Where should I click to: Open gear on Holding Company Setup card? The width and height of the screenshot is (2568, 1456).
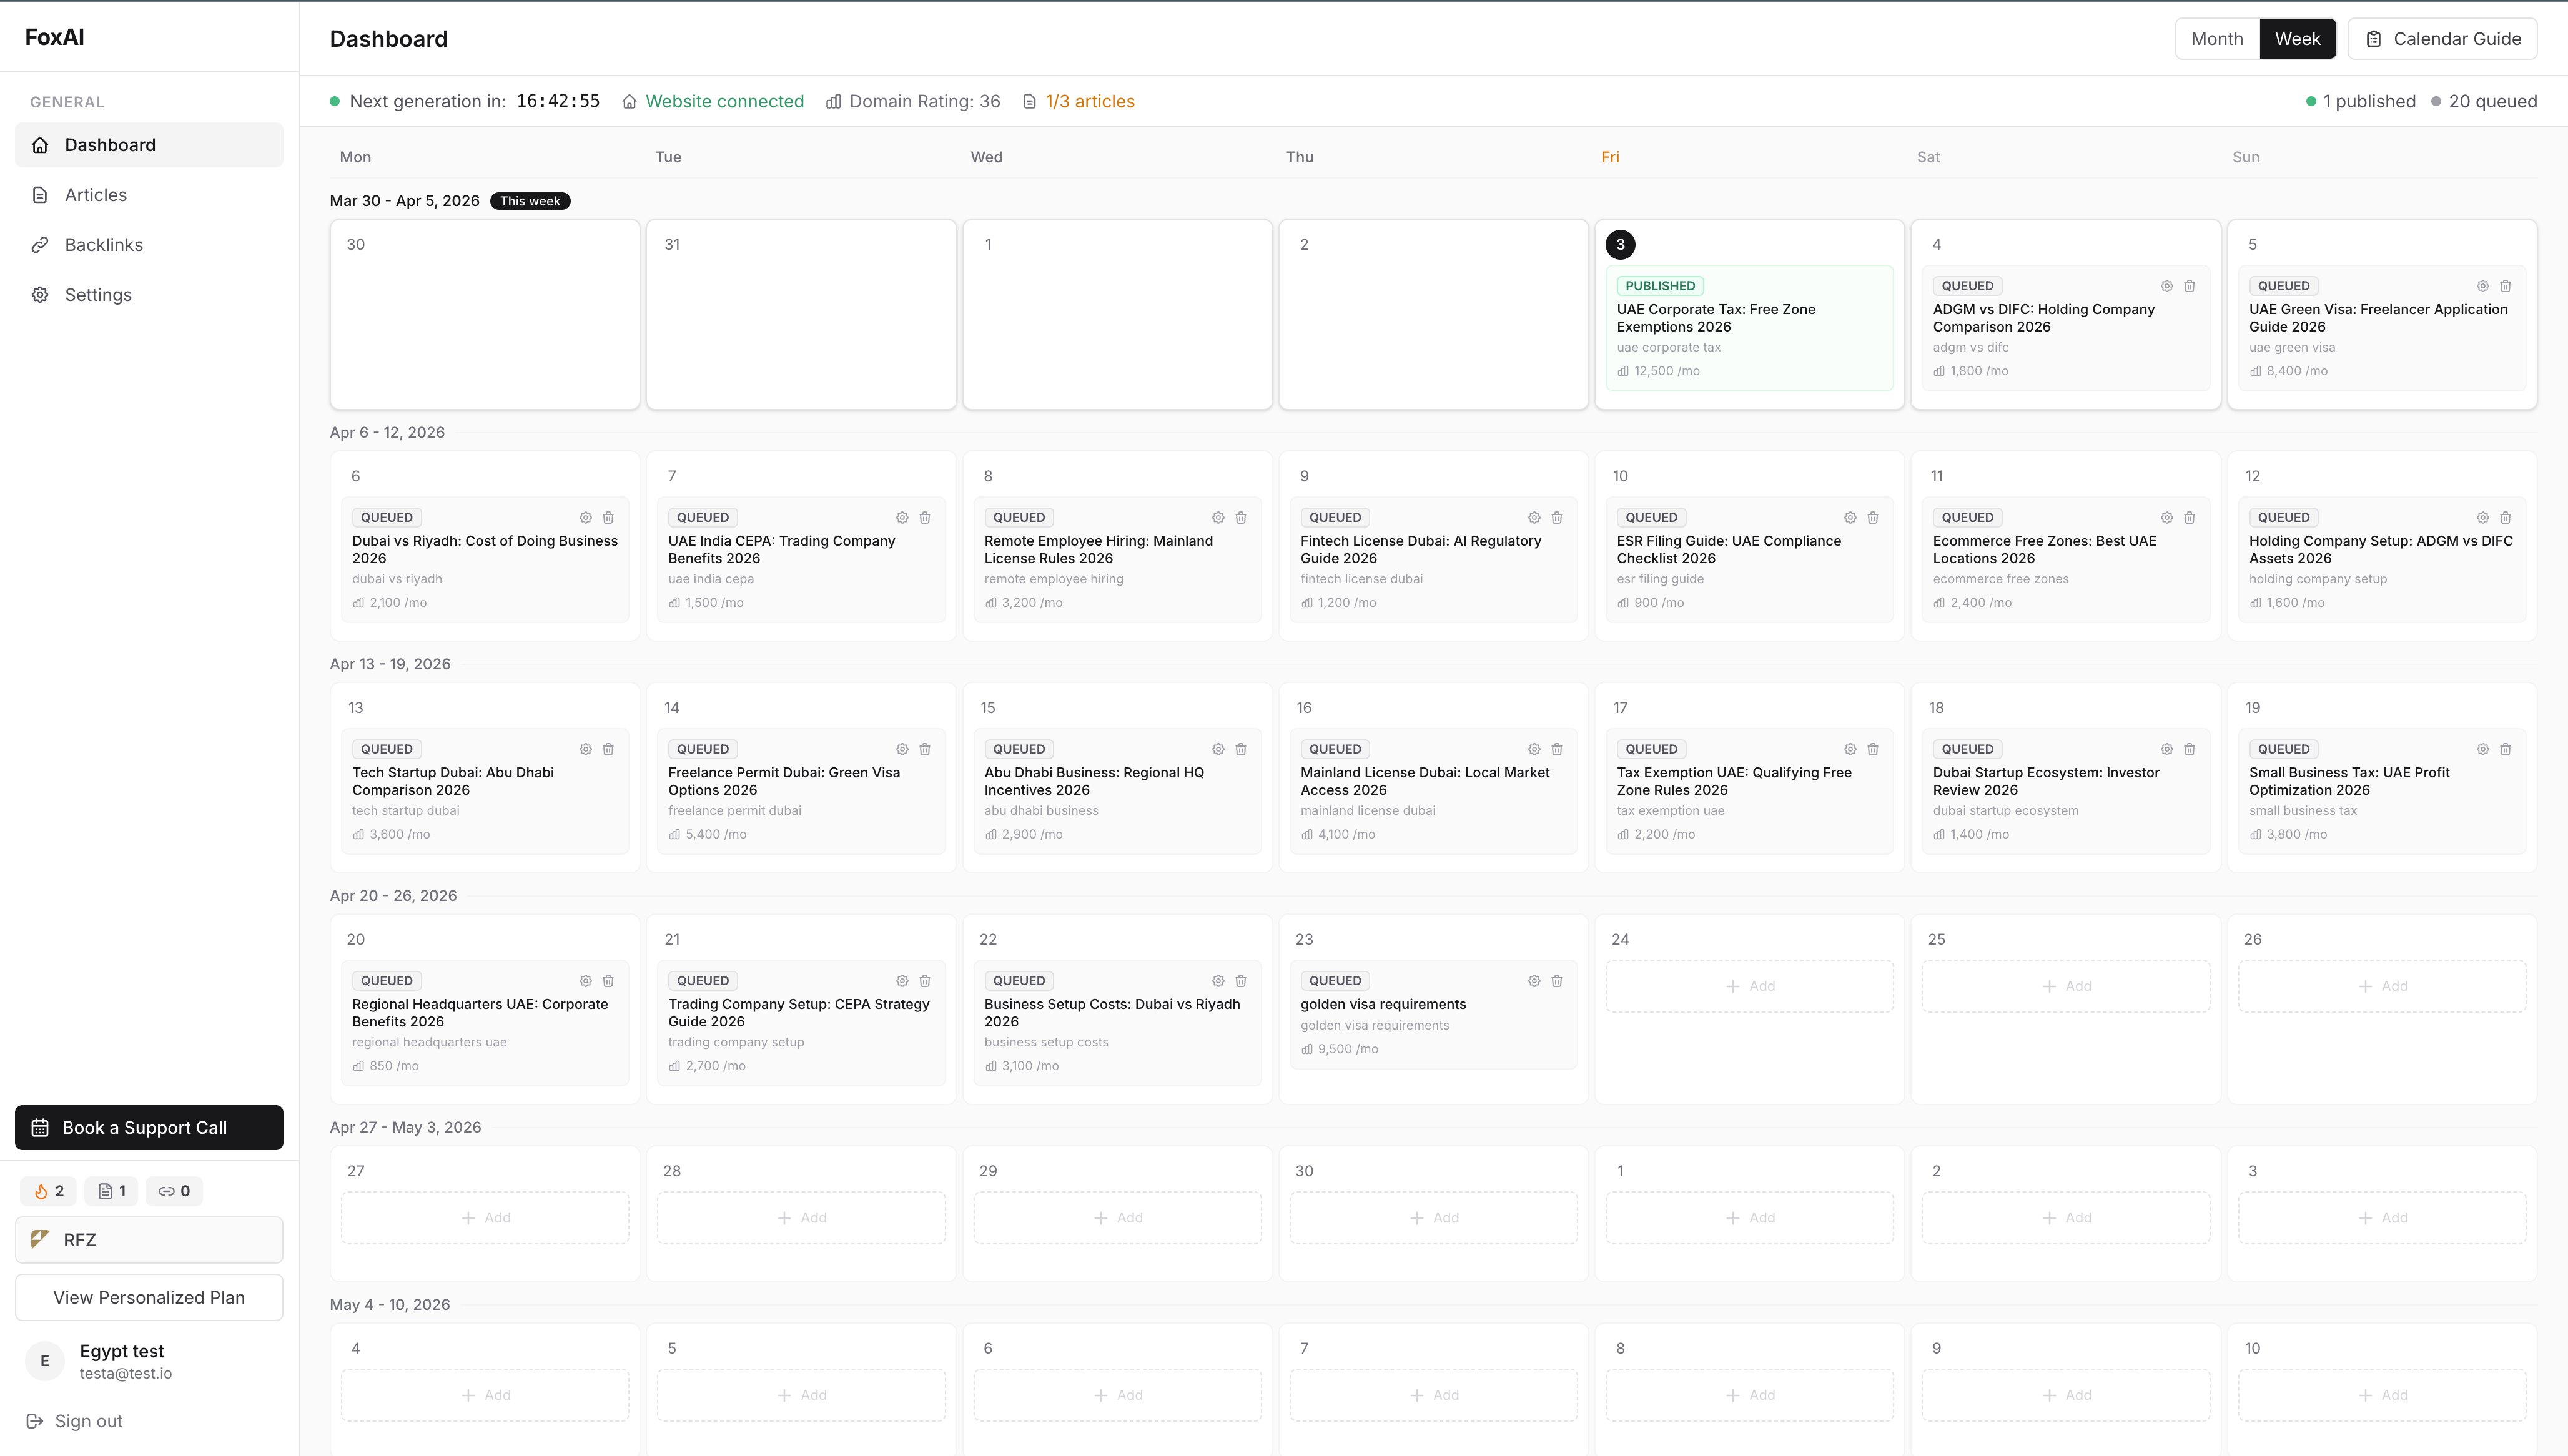click(2482, 518)
